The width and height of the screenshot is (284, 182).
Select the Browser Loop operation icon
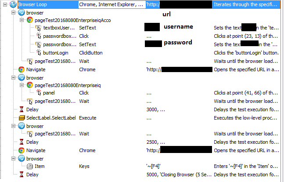click(13, 4)
